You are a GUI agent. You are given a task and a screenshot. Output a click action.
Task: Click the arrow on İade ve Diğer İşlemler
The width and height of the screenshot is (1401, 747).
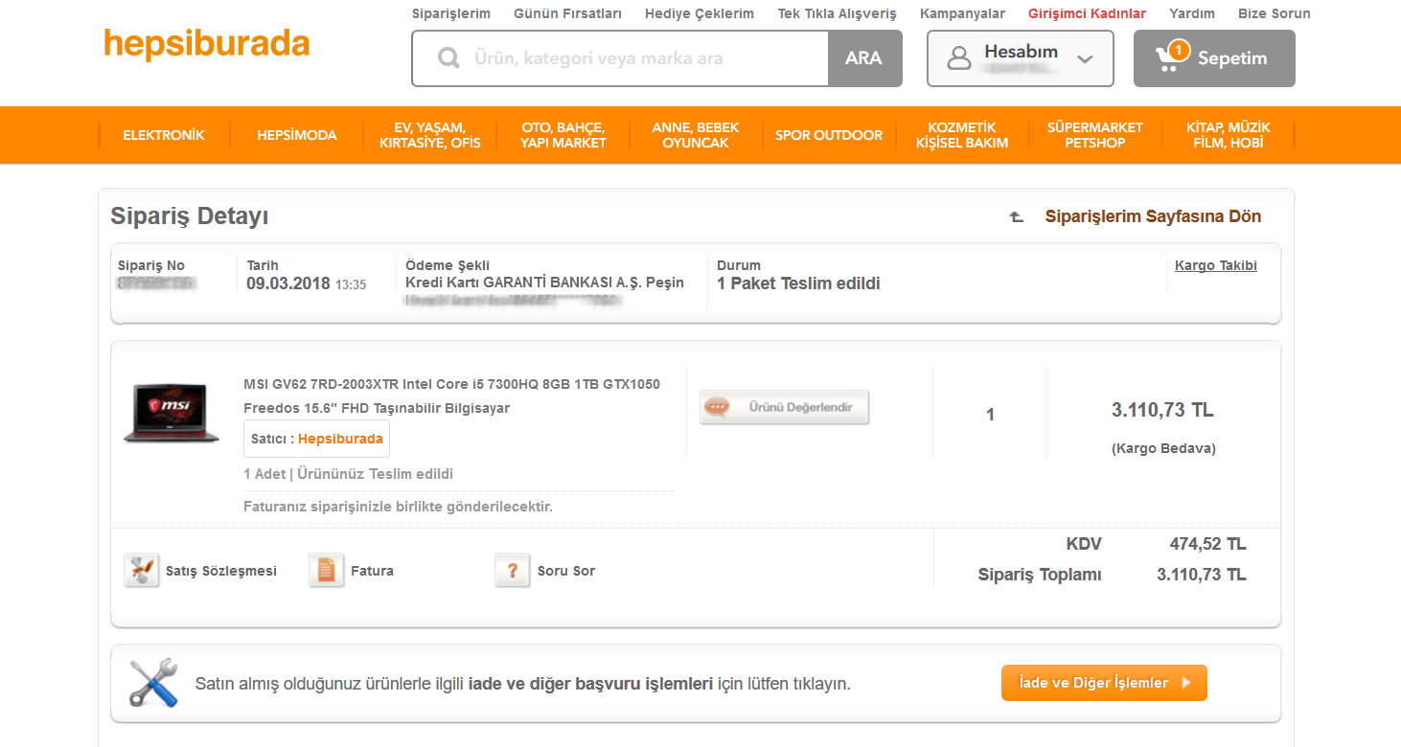coord(1186,683)
